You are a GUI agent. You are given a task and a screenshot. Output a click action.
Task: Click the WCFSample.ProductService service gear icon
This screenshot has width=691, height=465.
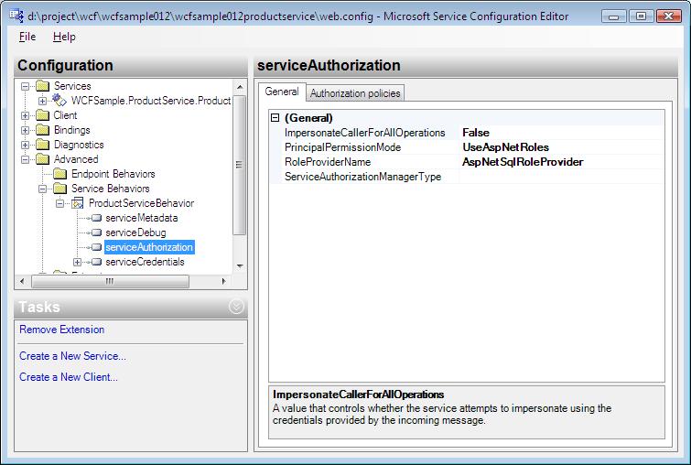[x=59, y=101]
